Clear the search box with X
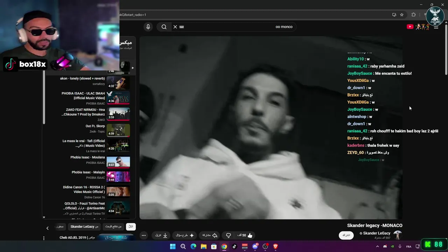448x252 pixels. 175,27
